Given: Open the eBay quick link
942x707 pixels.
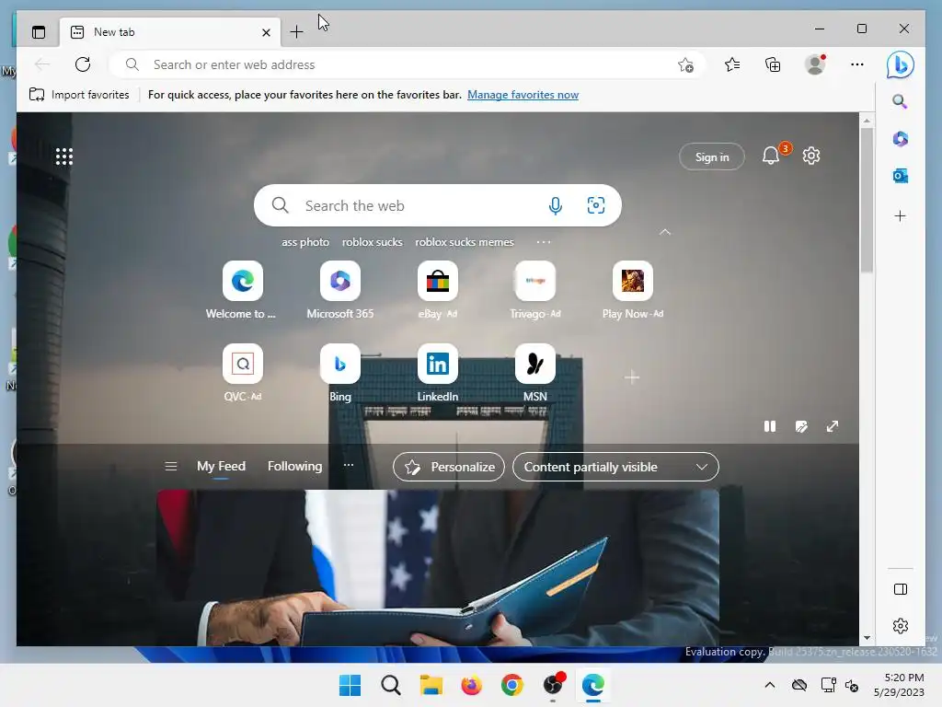Looking at the screenshot, I should [437, 291].
